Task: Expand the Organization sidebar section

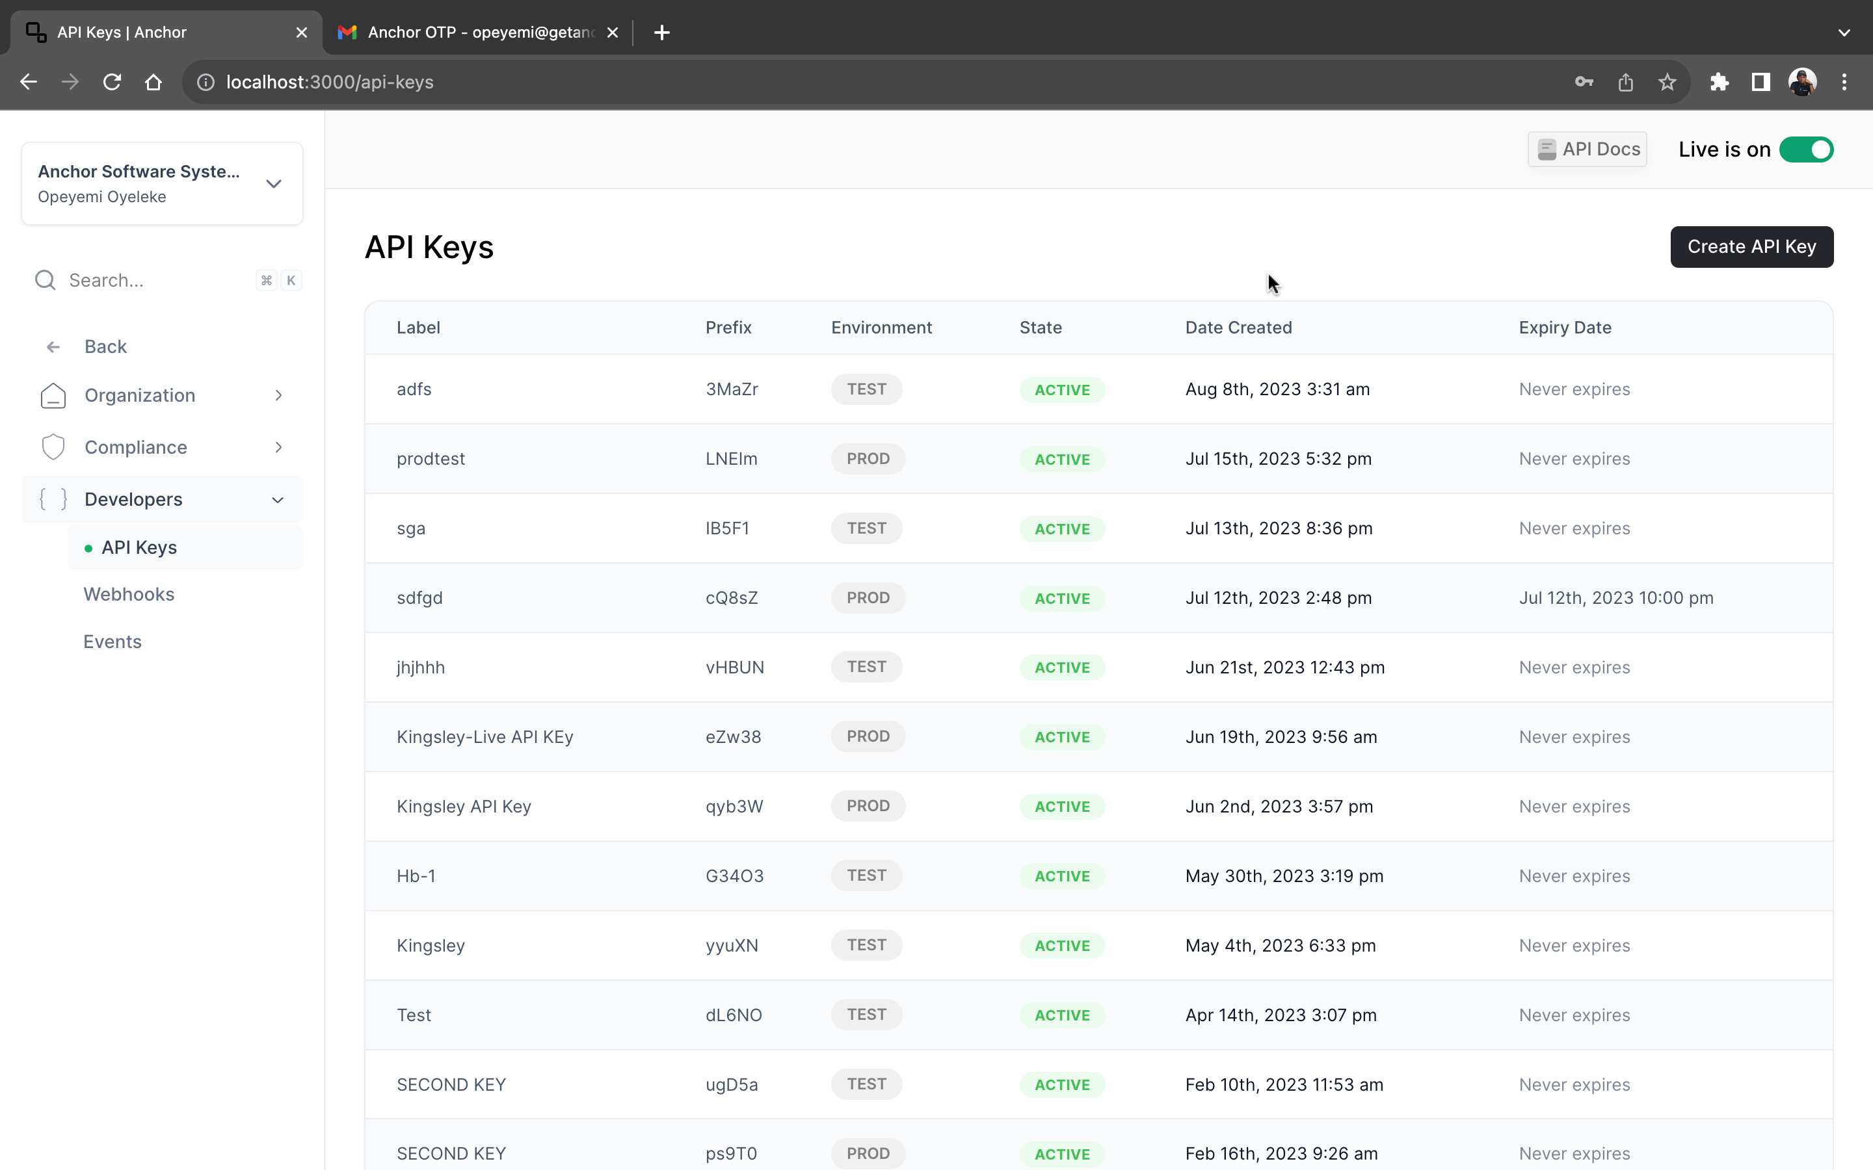Action: point(163,395)
